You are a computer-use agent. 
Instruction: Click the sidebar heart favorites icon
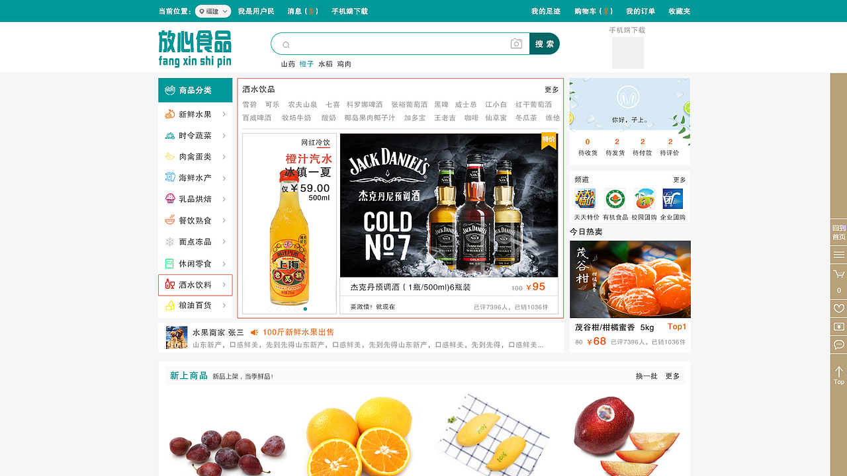click(x=839, y=309)
